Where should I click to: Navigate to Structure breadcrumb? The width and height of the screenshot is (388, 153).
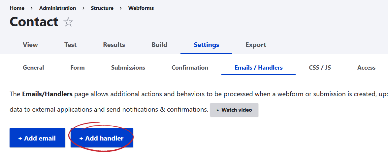coord(102,8)
